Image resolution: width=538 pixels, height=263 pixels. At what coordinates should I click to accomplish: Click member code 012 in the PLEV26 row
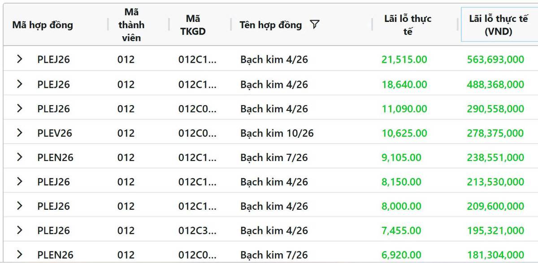pyautogui.click(x=126, y=133)
